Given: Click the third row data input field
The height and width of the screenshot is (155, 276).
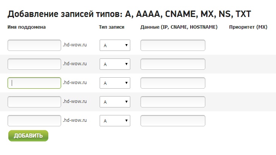Looking at the screenshot, I should pos(173,83).
